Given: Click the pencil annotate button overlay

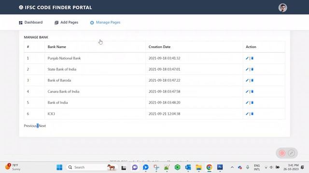Looking at the screenshot, I should (x=291, y=153).
